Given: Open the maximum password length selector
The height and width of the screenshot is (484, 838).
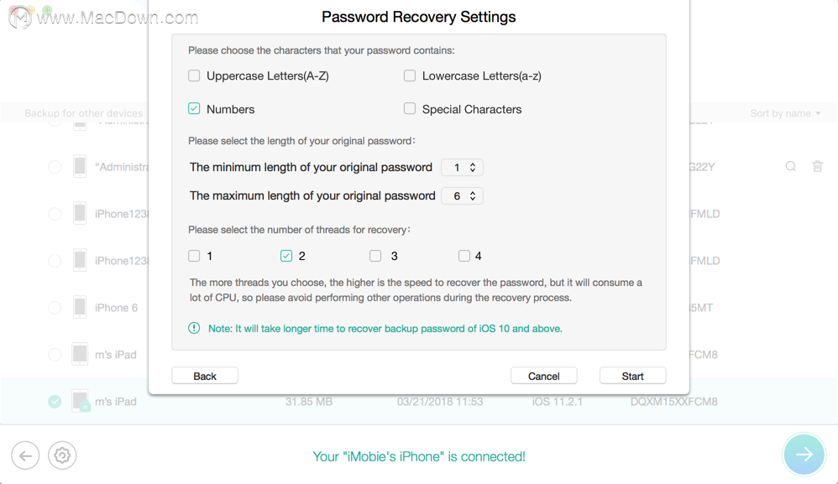Looking at the screenshot, I should [462, 195].
